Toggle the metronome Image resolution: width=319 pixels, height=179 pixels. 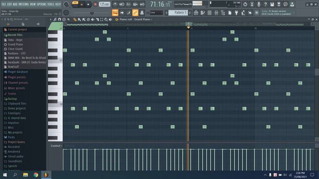coord(115,4)
